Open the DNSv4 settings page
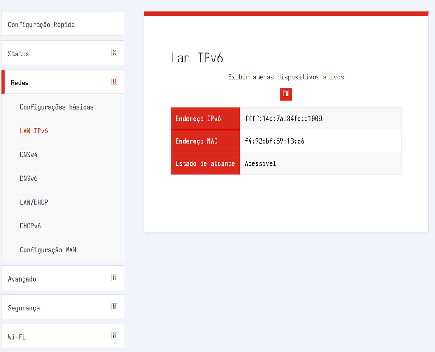This screenshot has width=435, height=352. coord(28,155)
